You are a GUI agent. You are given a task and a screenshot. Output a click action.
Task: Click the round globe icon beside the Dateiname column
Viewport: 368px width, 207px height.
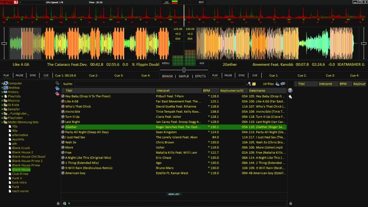click(290, 90)
